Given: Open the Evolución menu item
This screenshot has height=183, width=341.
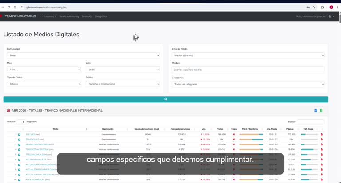Looking at the screenshot, I should (x=87, y=16).
